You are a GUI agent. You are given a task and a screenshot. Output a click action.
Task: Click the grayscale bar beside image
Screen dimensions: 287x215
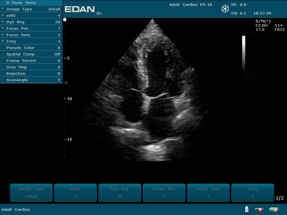[x=244, y=53]
